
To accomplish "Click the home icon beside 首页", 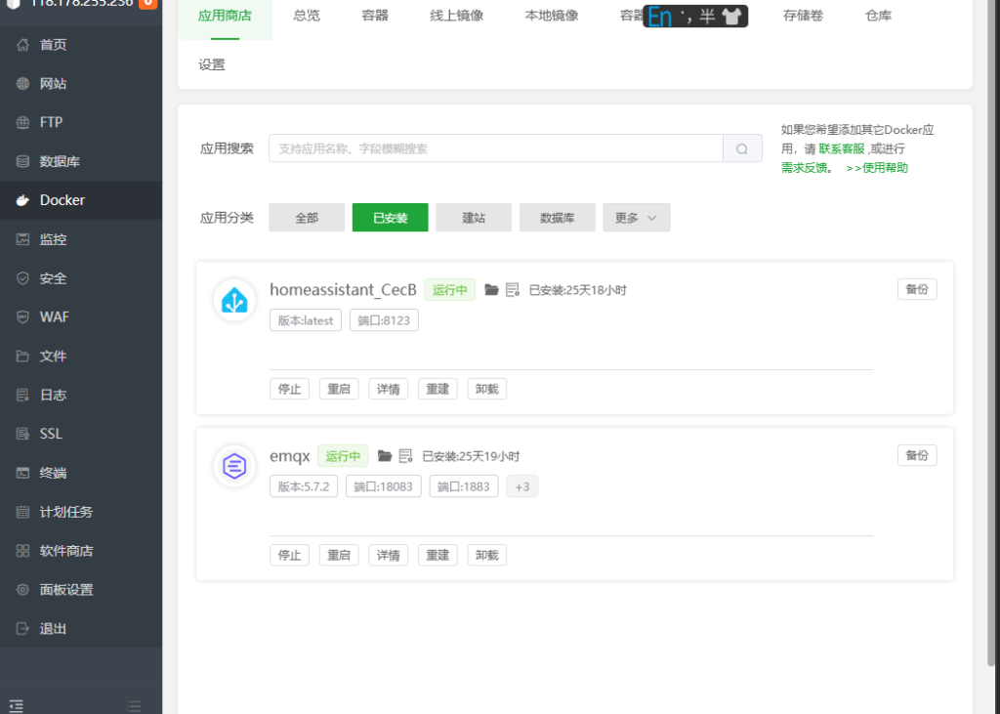I will (23, 45).
